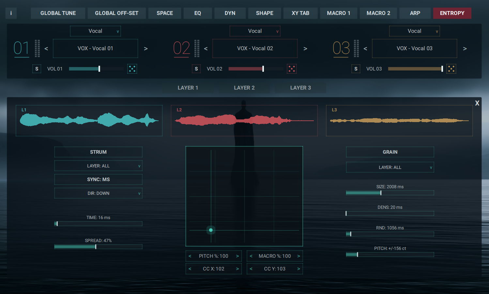Adjust the Strum TIME slider
489x294 pixels.
pos(98,224)
